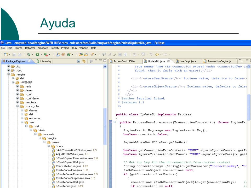Click the New Java Package toolbar icon
The width and height of the screenshot is (251, 188).
coord(63,55)
